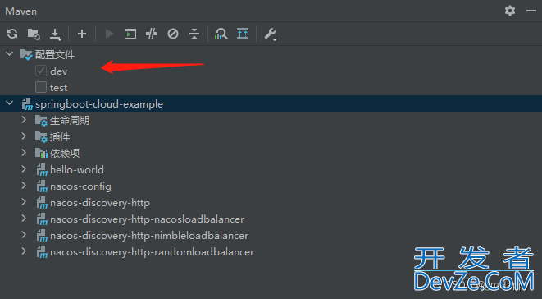Click the nacos-discovery-http module icon

(x=42, y=203)
